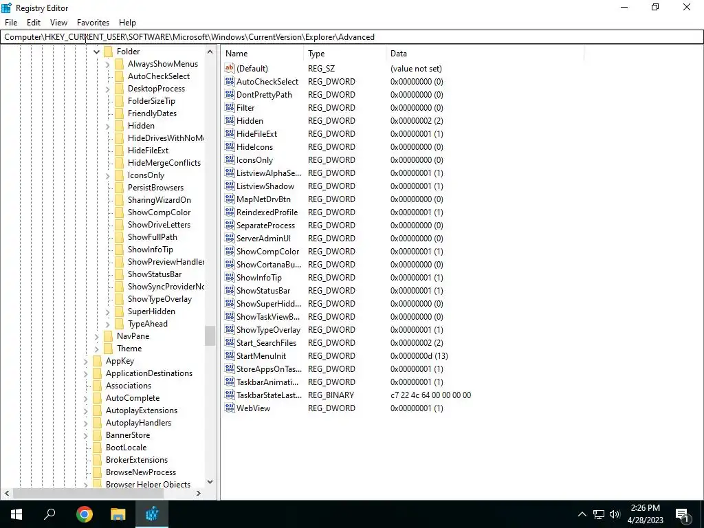Viewport: 704px width, 528px height.
Task: Select the ReindexedProfile value name
Action: pyautogui.click(x=267, y=212)
